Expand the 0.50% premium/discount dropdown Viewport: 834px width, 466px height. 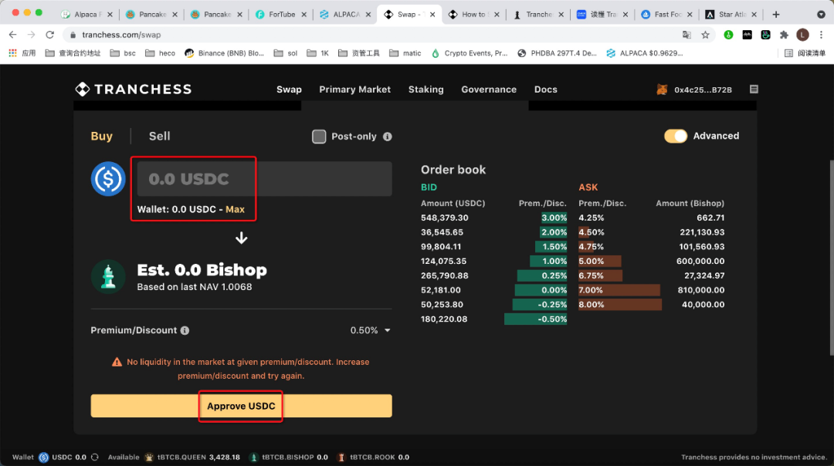[370, 330]
